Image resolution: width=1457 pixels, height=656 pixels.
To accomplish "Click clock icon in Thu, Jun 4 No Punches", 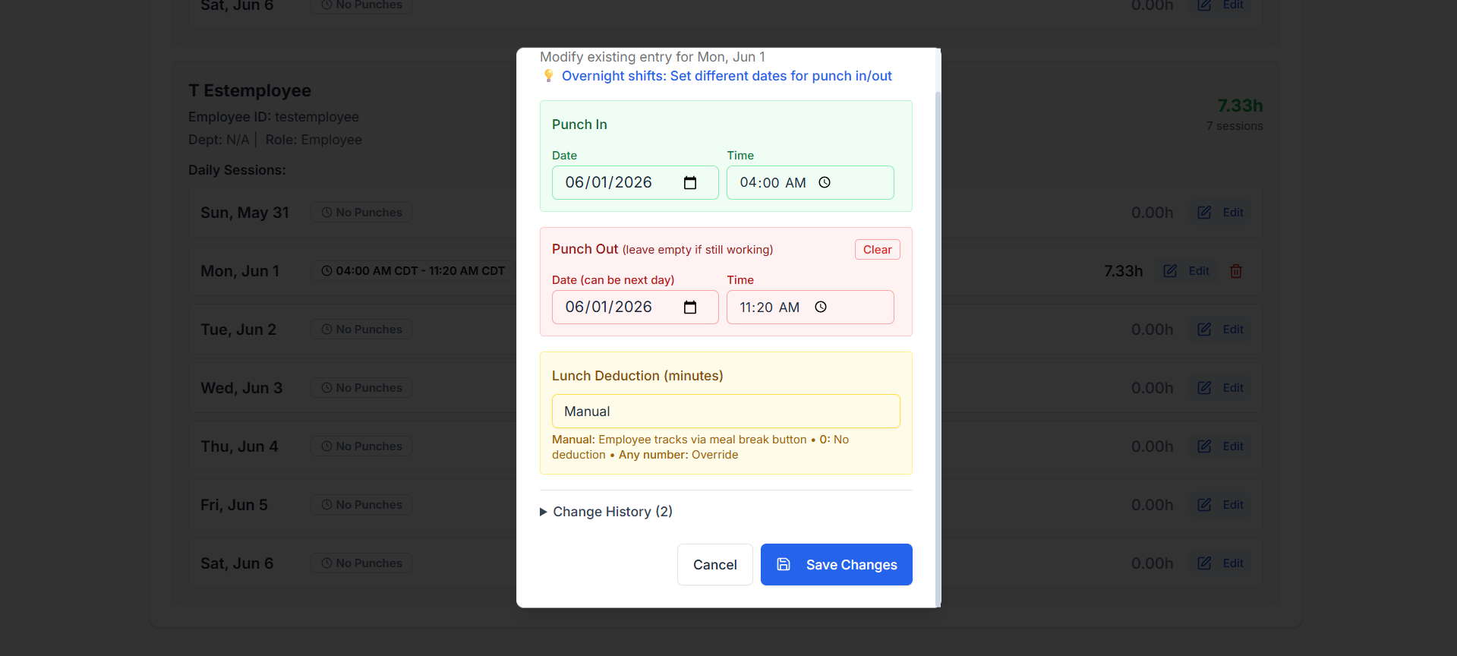I will [x=326, y=446].
